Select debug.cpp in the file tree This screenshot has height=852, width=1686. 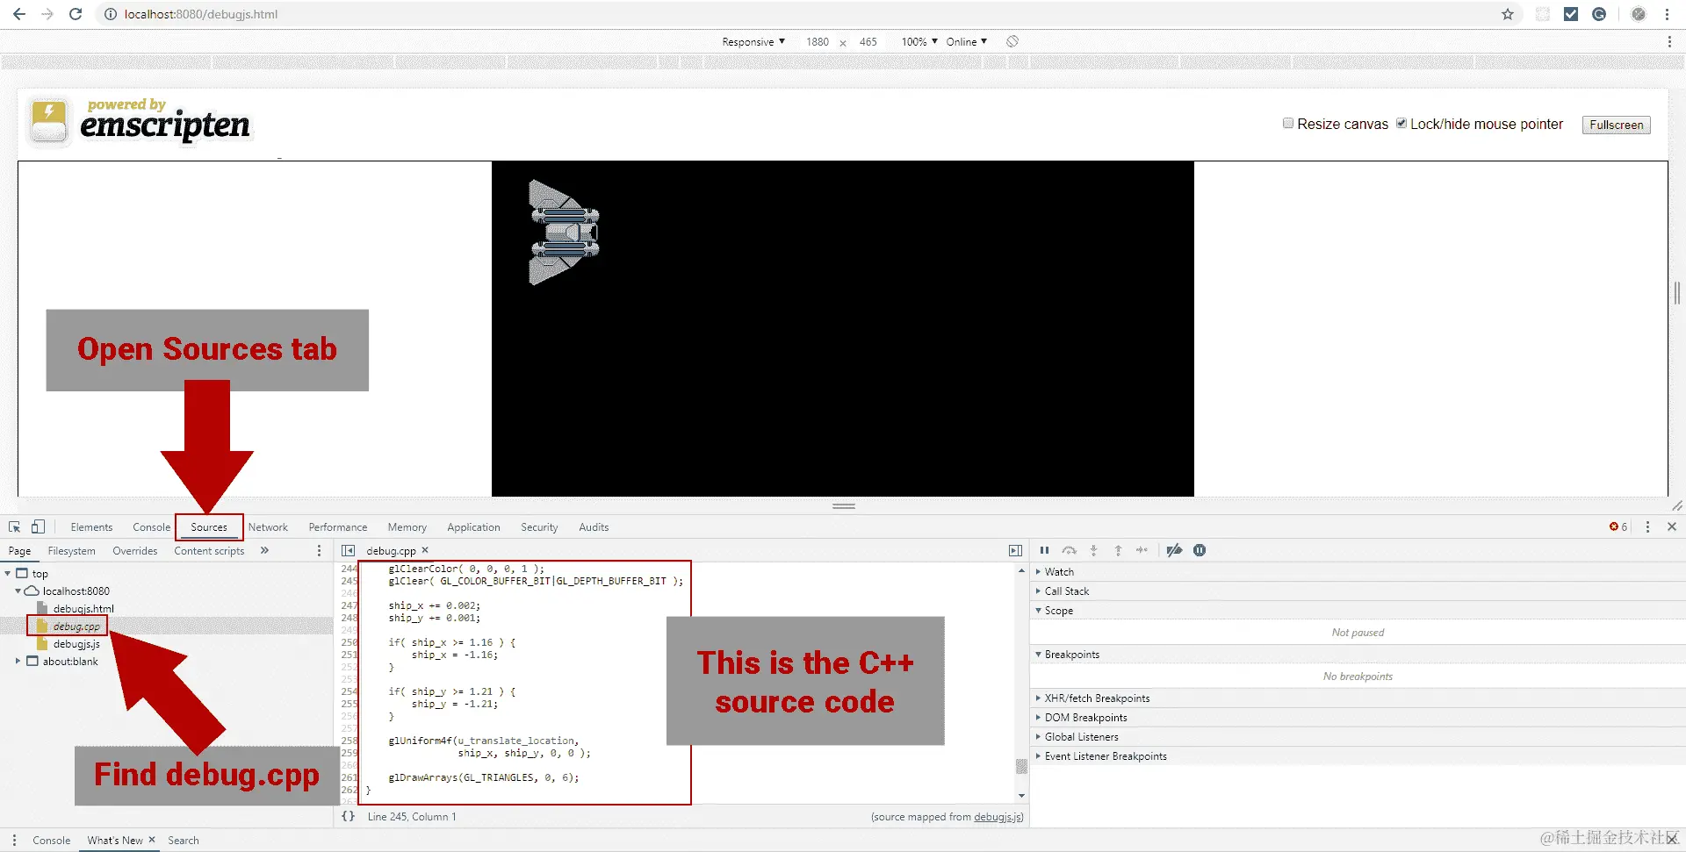click(x=76, y=626)
